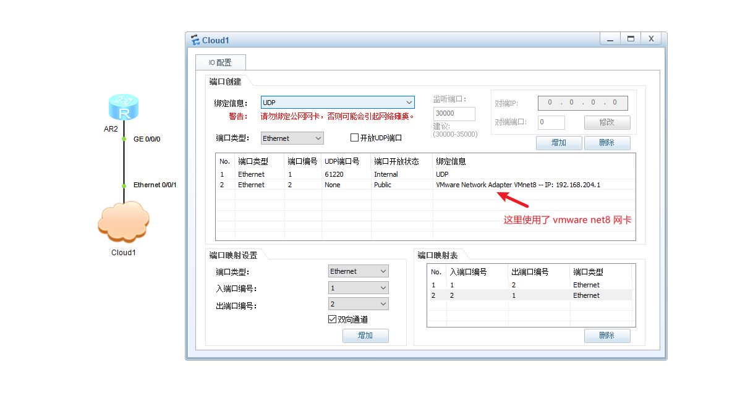Viewport: 753px width, 414px height.
Task: Switch to the IO 配置 tab
Action: point(220,62)
